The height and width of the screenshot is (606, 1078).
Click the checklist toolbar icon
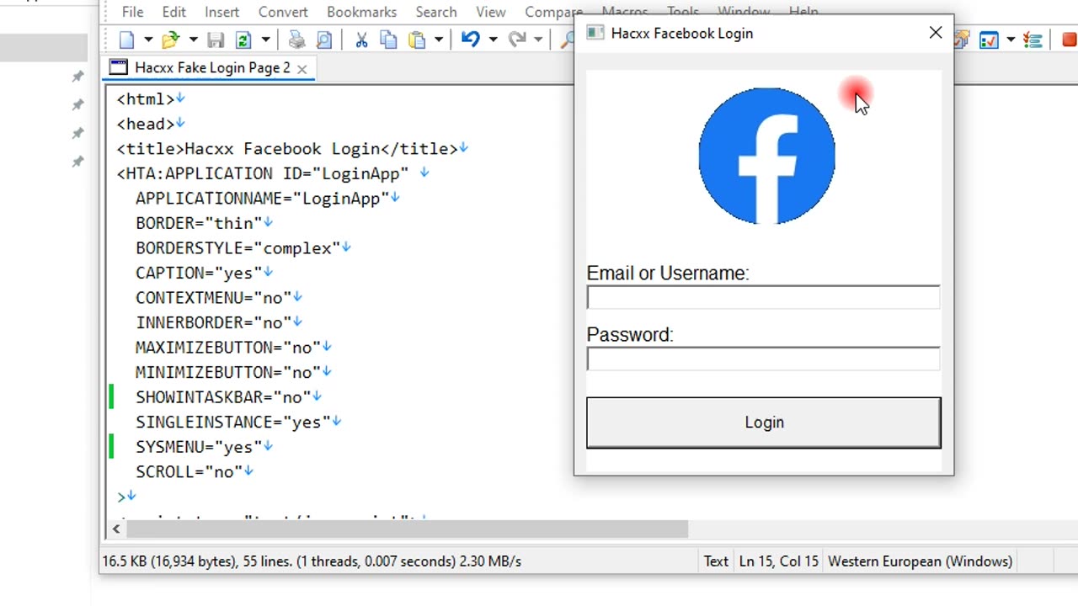[x=1033, y=40]
